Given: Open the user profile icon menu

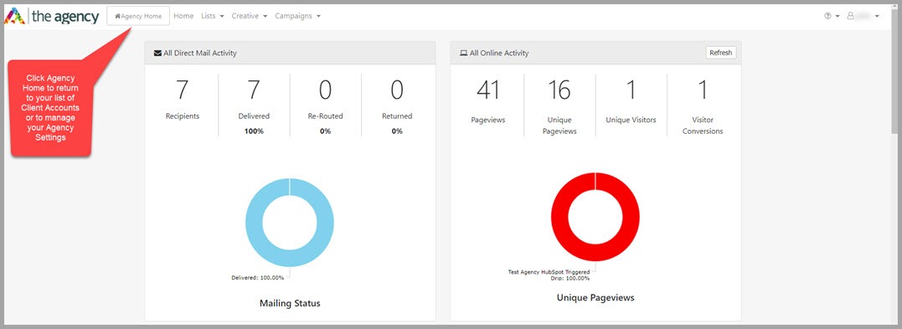Looking at the screenshot, I should (x=863, y=16).
